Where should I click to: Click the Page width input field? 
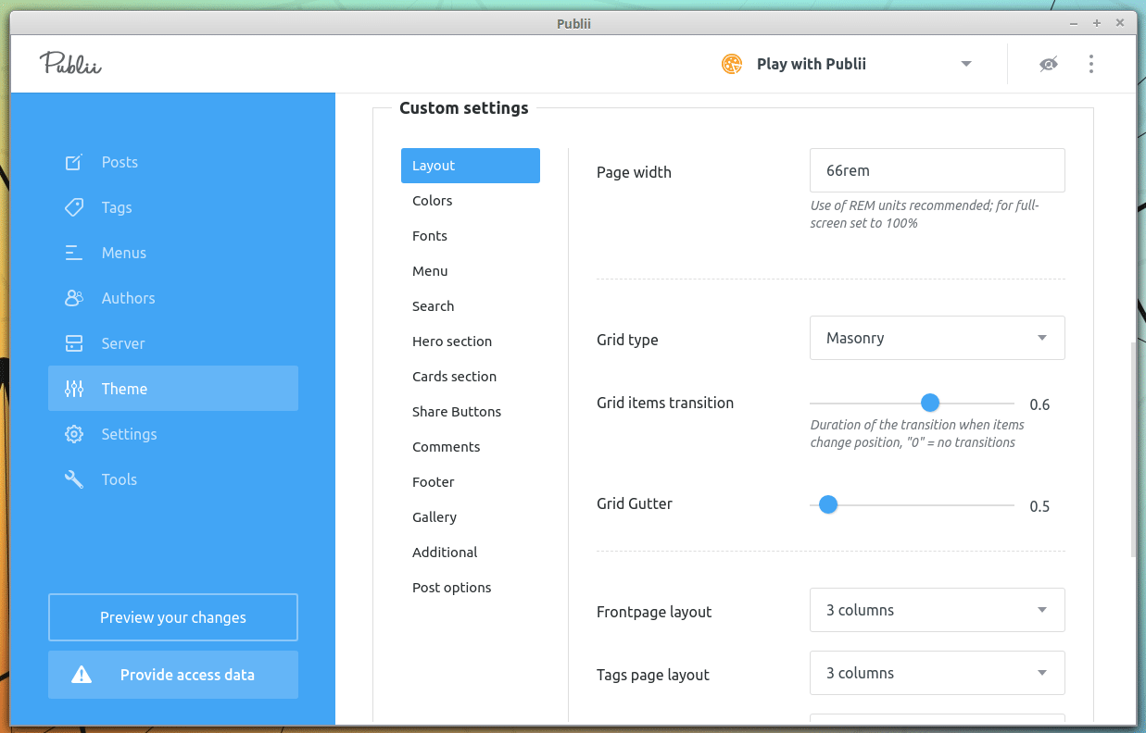(937, 170)
